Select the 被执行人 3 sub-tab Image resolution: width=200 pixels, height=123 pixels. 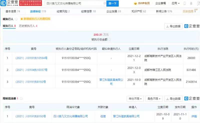tap(9, 26)
